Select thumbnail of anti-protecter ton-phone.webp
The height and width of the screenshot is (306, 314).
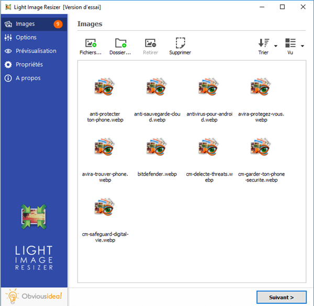coord(105,86)
